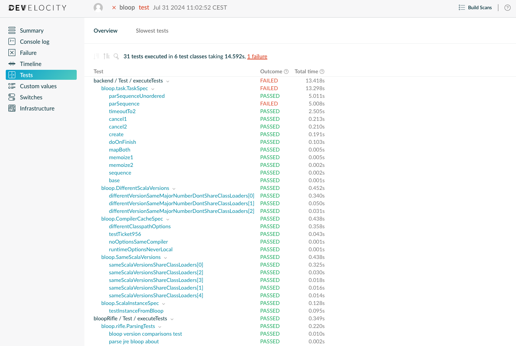Open the failed parSequence test
Viewport: 516px width, 346px height.
point(124,104)
